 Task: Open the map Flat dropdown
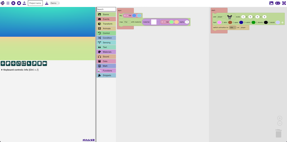pyautogui.click(x=127, y=22)
